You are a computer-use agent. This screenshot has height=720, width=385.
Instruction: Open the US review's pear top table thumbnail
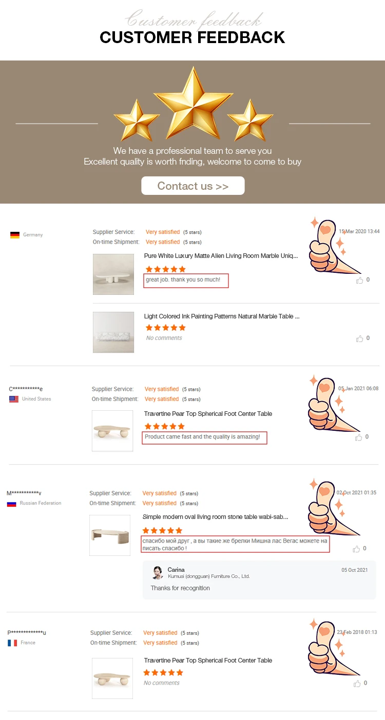pos(112,431)
